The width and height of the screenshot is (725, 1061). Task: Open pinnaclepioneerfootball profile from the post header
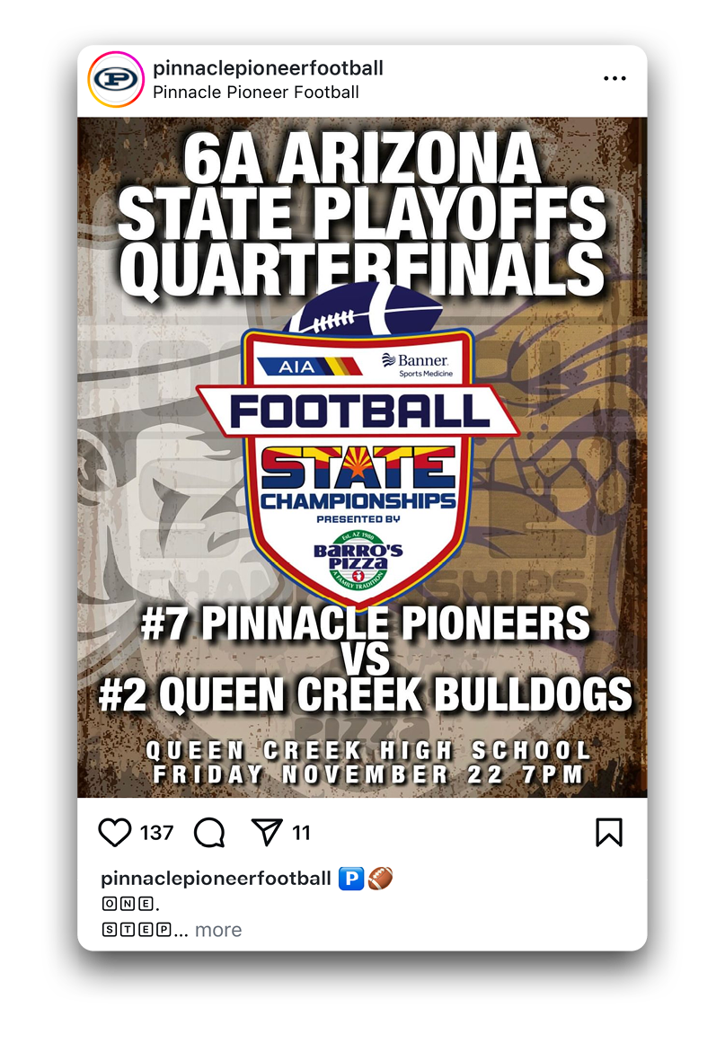[269, 68]
